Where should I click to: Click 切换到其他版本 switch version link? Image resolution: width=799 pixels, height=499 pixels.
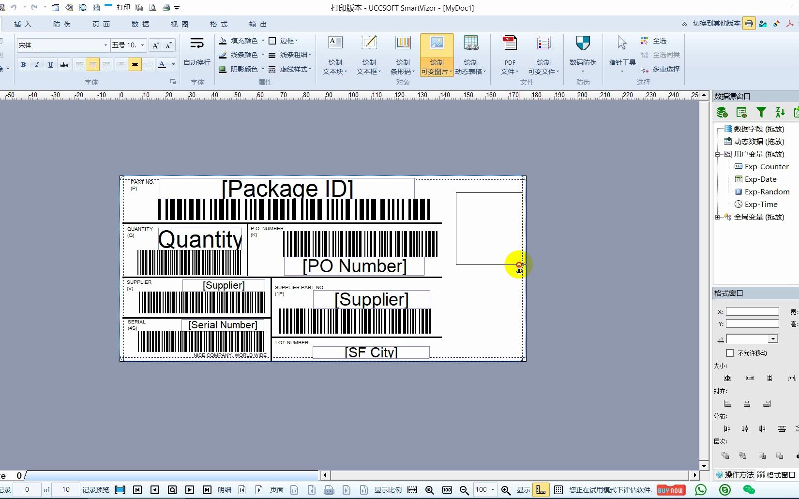tap(717, 23)
